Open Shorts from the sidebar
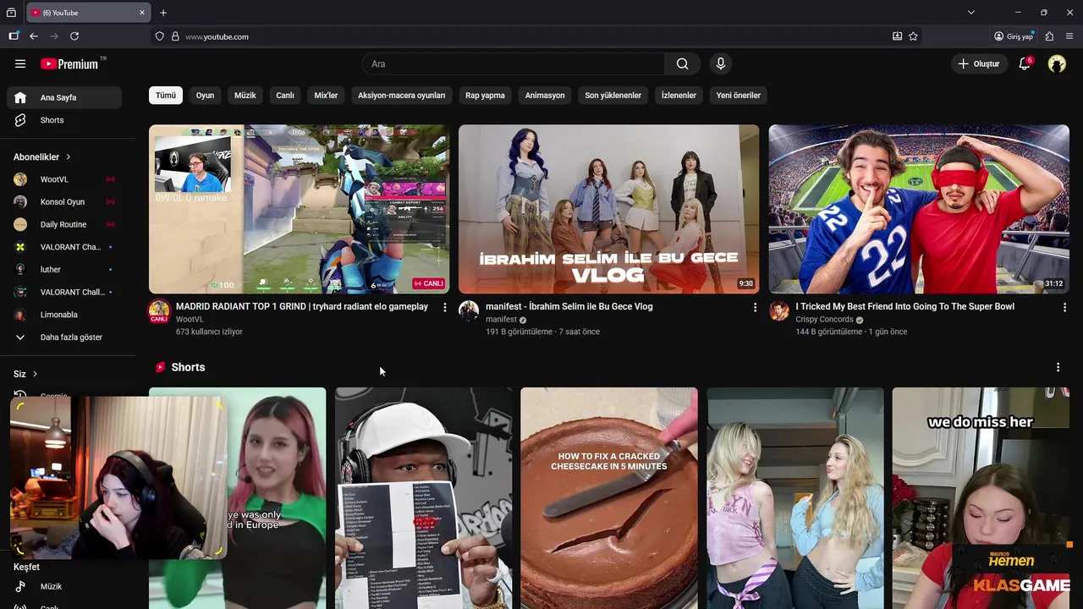 click(64, 120)
